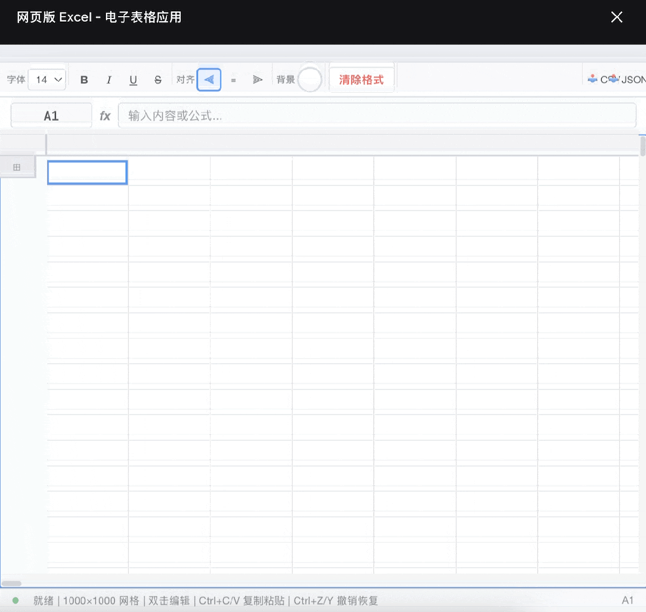
Task: Click the horizontal scrollbar thumb at the bottom
Action: [11, 583]
